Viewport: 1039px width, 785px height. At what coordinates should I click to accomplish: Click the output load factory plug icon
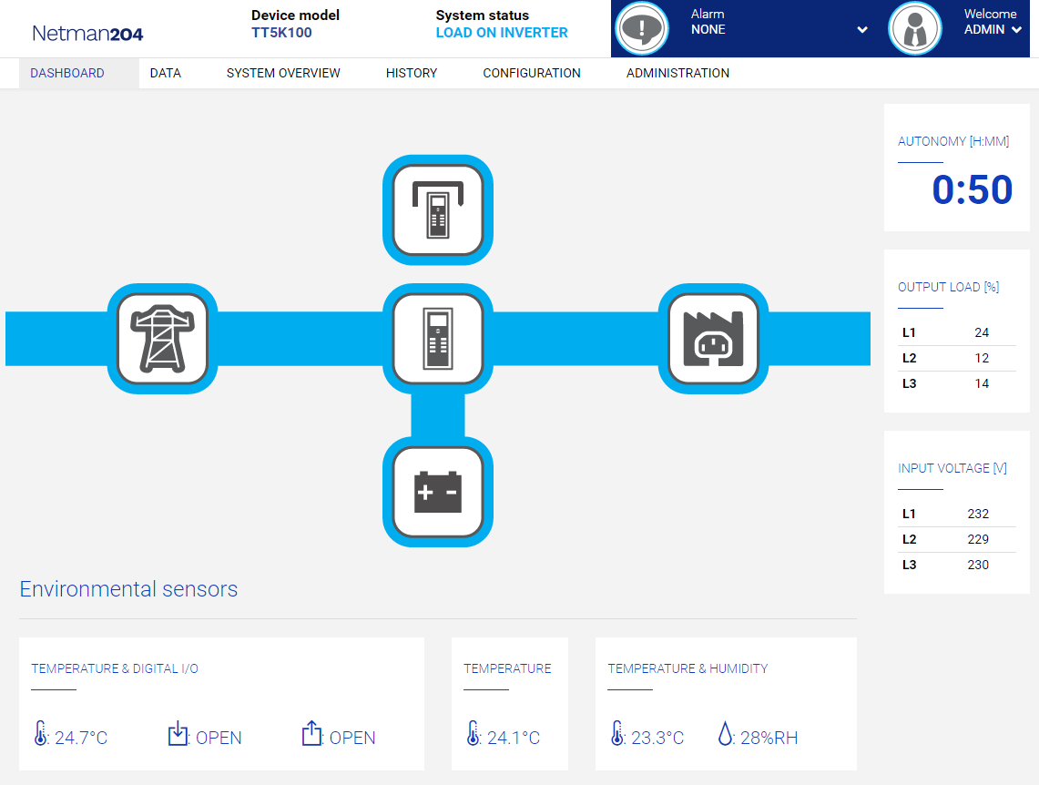tap(713, 339)
